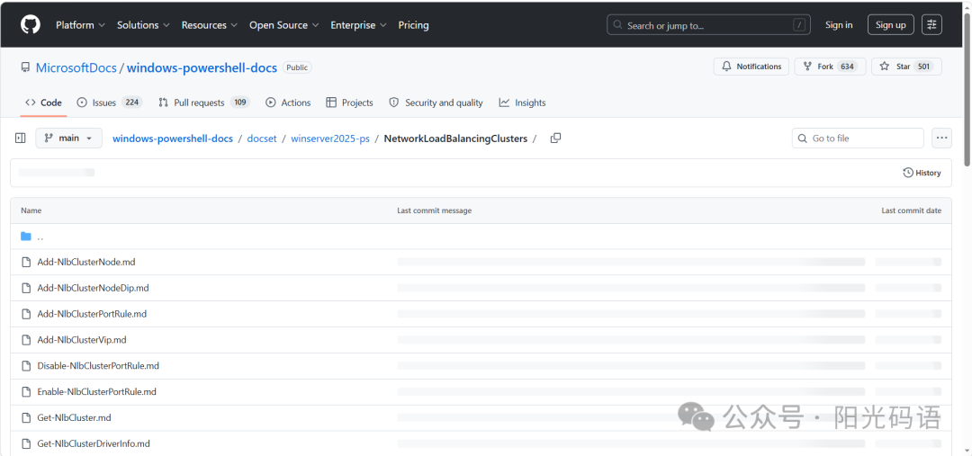Open Enable-NlbClusterPortRule.md
Viewport: 972px width, 456px height.
point(96,392)
